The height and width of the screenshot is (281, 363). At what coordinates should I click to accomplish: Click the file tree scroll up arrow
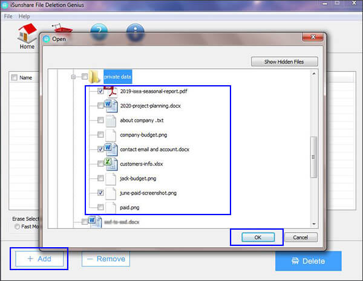pyautogui.click(x=313, y=74)
